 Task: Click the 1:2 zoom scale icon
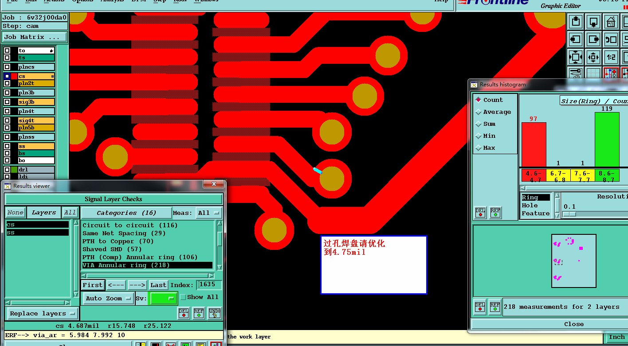point(611,57)
